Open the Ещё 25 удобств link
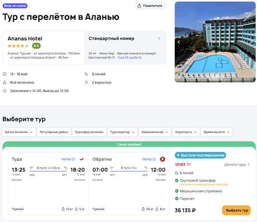 pos(130,57)
